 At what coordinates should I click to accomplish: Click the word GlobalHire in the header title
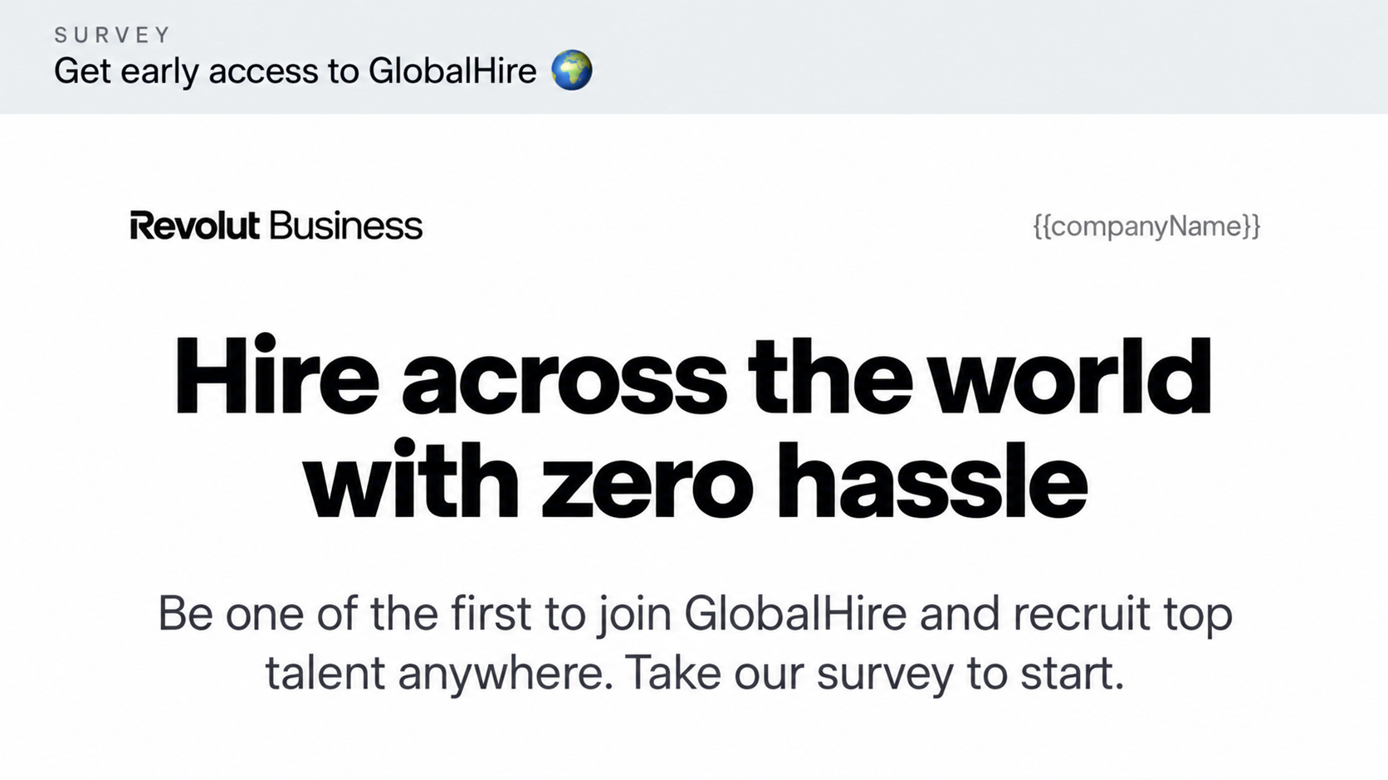tap(452, 71)
